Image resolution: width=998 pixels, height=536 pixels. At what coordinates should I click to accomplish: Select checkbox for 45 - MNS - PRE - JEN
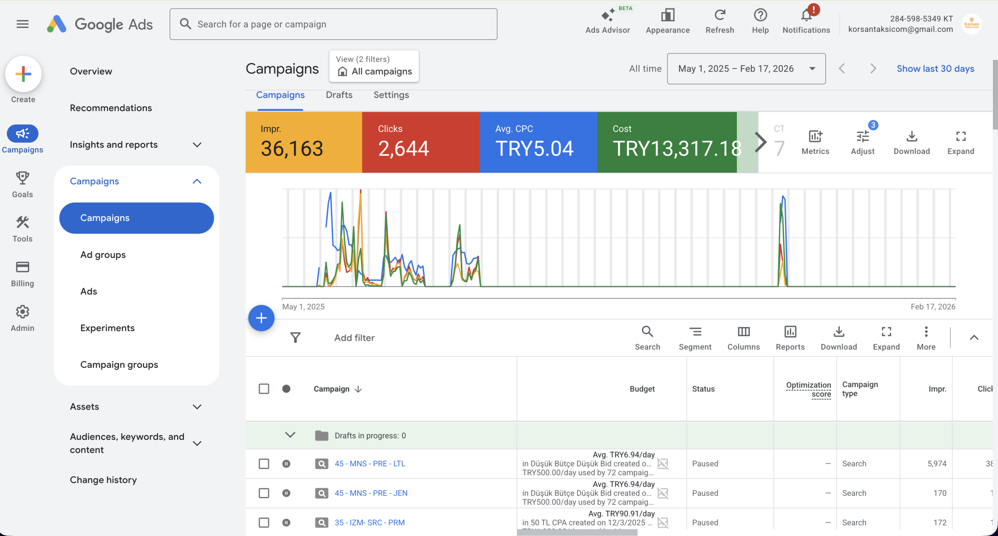coord(264,493)
